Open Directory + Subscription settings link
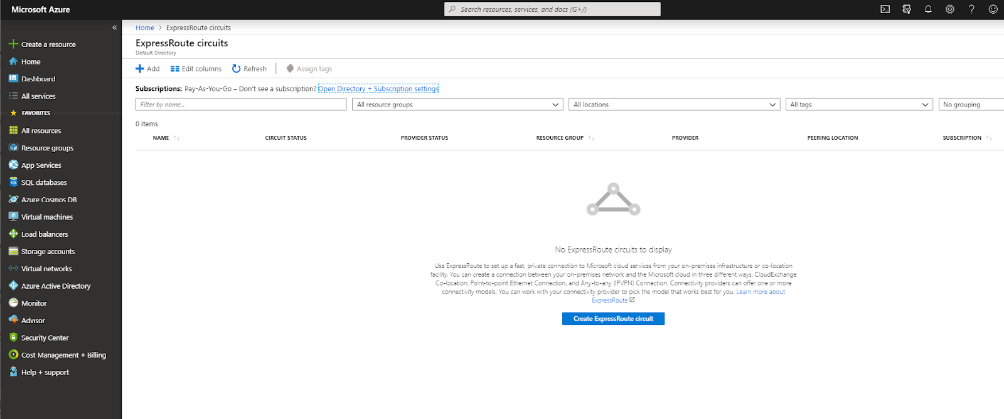 378,88
